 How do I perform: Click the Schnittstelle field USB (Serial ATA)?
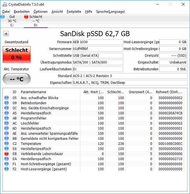(98, 56)
